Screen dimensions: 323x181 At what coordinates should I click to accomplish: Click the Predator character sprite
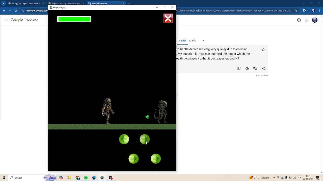coord(108,111)
